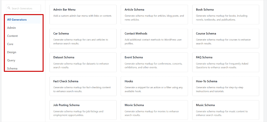Open the Car Schema generator
This screenshot has height=122, width=267.
pyautogui.click(x=83, y=38)
